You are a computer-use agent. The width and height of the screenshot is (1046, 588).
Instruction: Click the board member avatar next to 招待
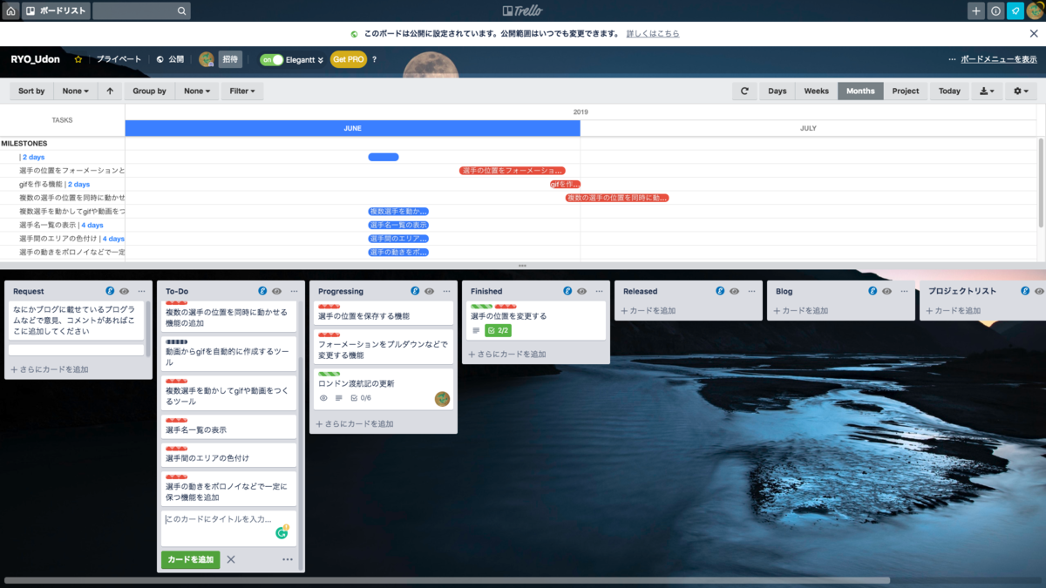pyautogui.click(x=206, y=59)
